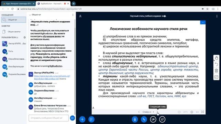Open chat options three dots menu
221x124 pixels.
[x=73, y=15]
